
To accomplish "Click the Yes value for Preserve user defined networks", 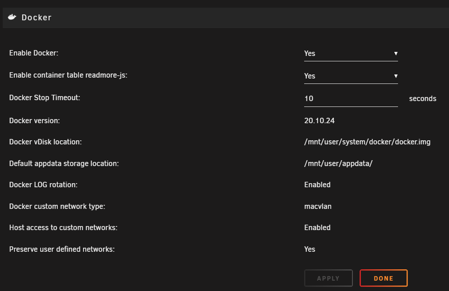I will coord(310,249).
